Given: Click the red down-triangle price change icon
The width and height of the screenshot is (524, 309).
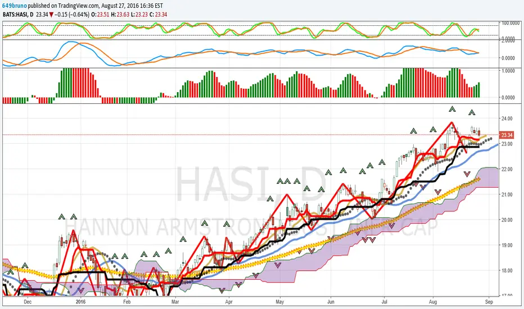Looking at the screenshot, I should [51, 15].
